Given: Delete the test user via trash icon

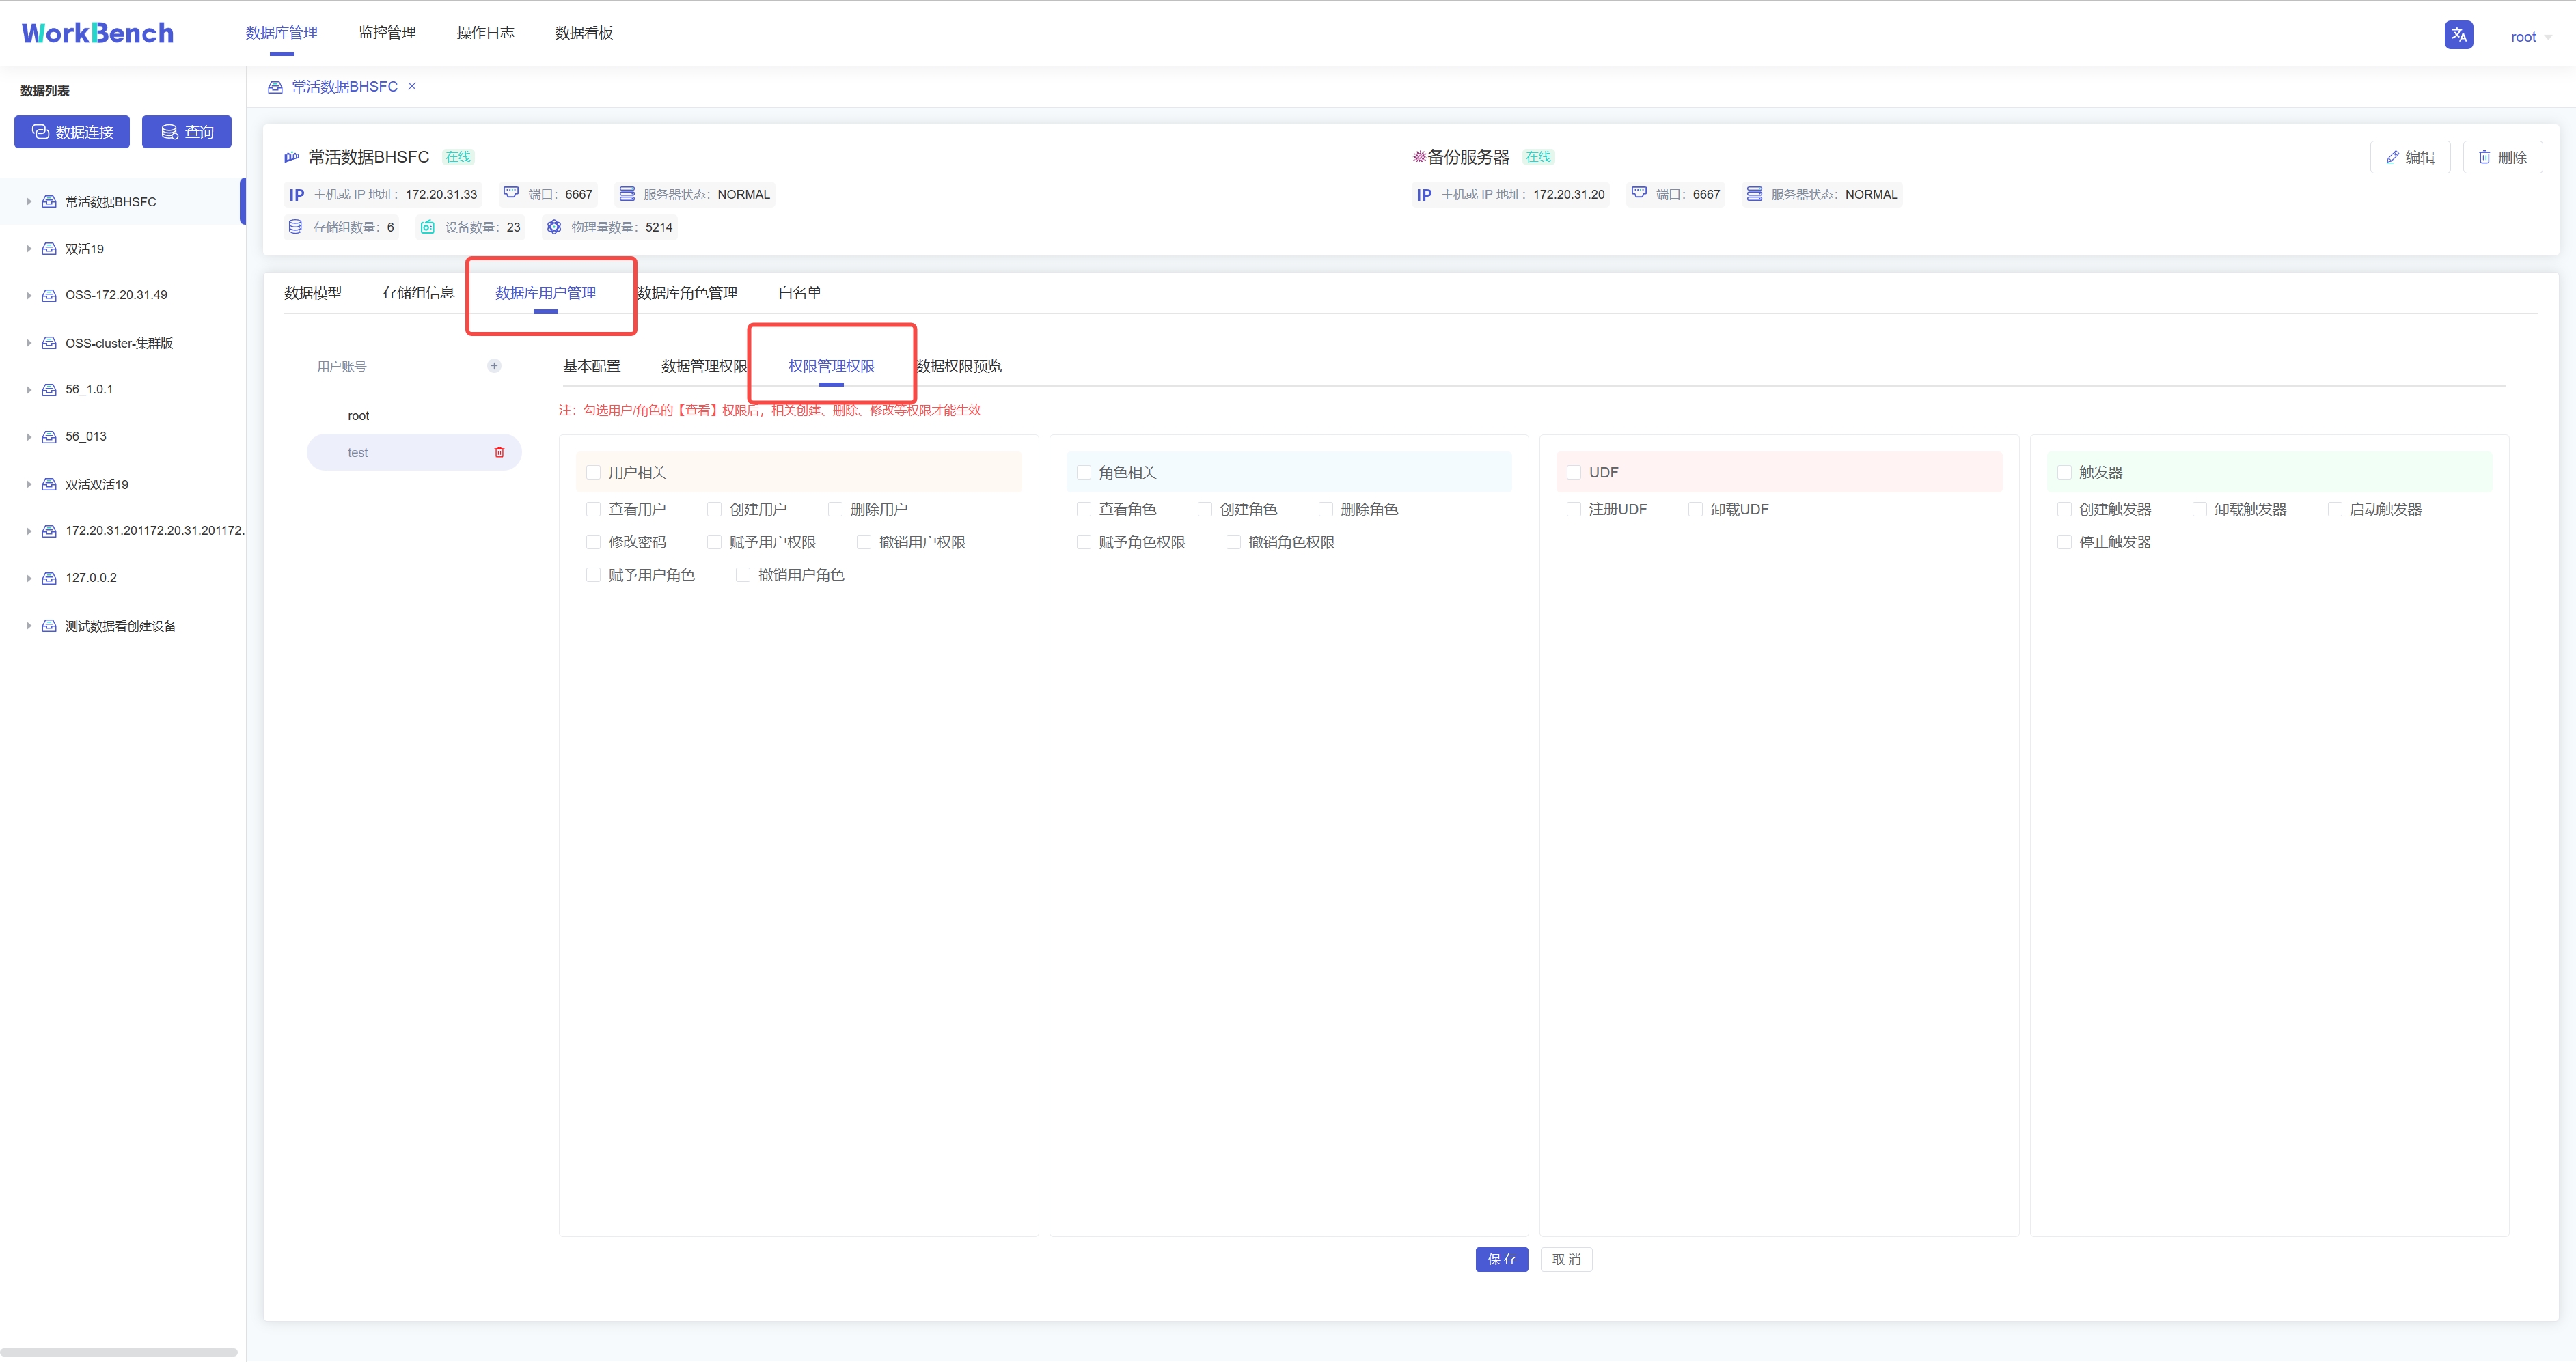Looking at the screenshot, I should point(500,452).
